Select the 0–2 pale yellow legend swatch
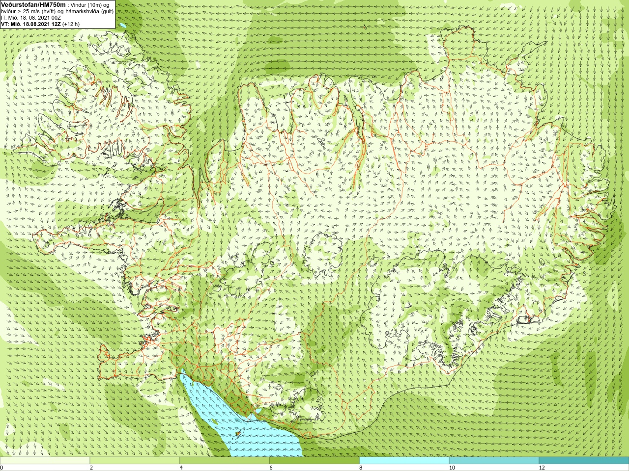Viewport: 629px width, 471px height. coord(45,461)
